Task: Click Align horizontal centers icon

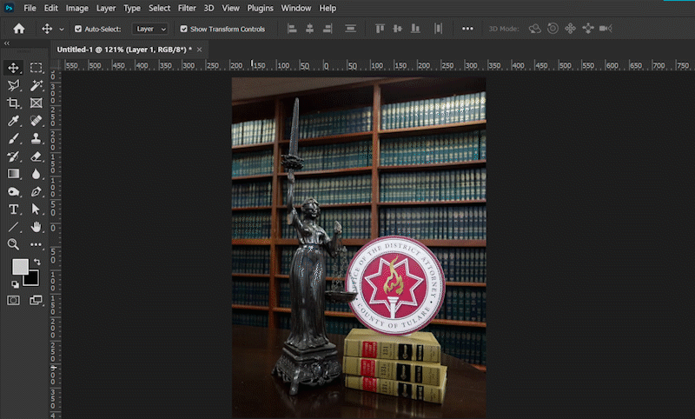Action: tap(310, 29)
